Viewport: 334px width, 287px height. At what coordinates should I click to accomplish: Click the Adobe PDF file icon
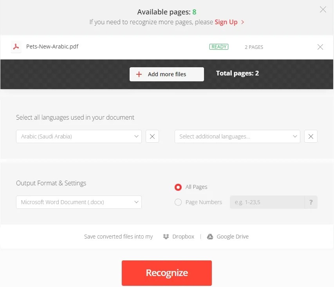[x=15, y=46]
